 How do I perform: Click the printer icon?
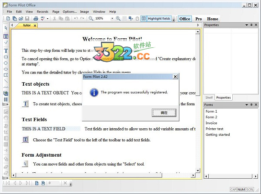[36, 18]
